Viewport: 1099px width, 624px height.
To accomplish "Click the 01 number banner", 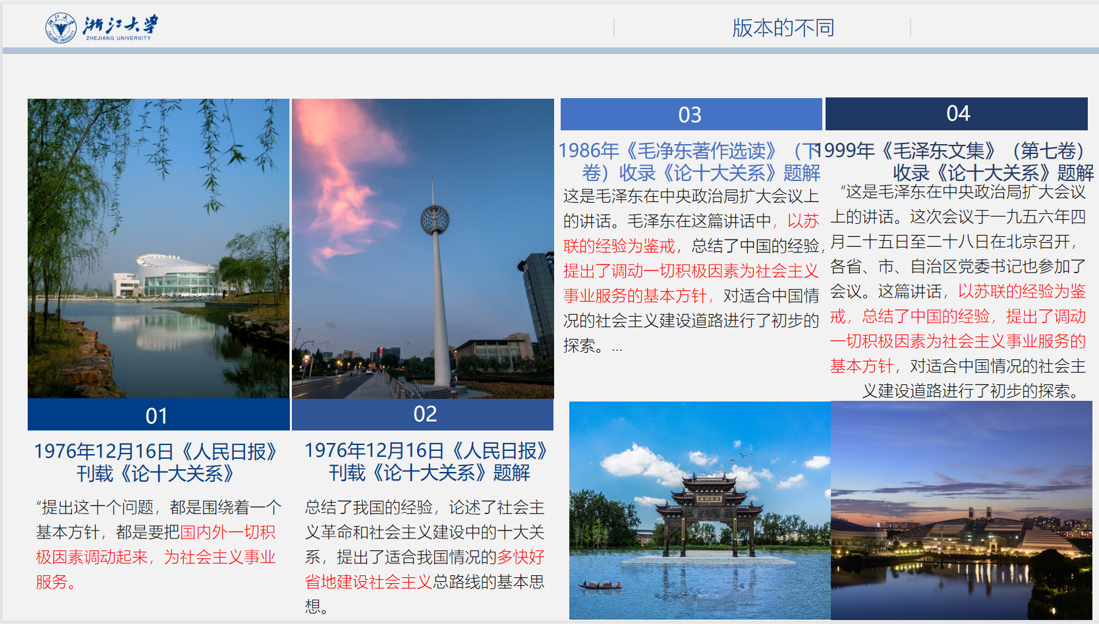I will 159,415.
